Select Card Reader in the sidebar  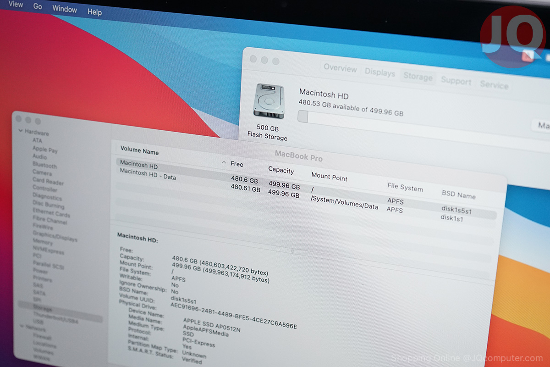pyautogui.click(x=48, y=181)
